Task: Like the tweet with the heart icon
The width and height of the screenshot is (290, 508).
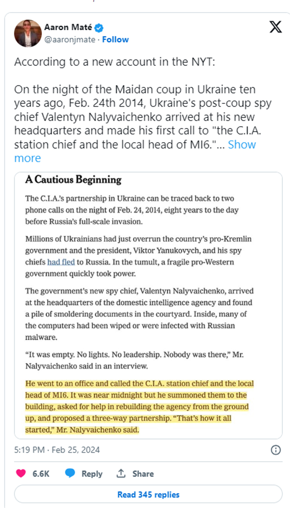Action: pyautogui.click(x=20, y=473)
